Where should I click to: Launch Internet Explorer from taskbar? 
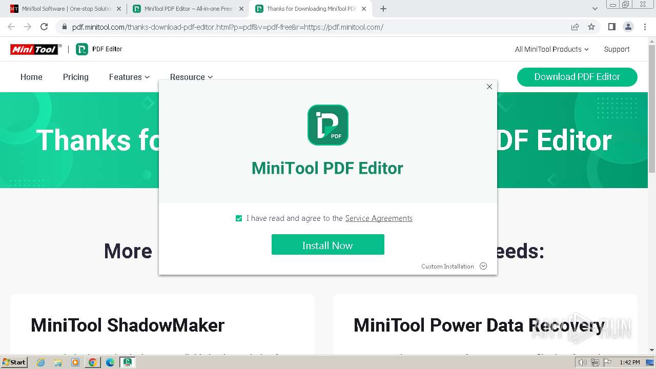click(x=40, y=362)
